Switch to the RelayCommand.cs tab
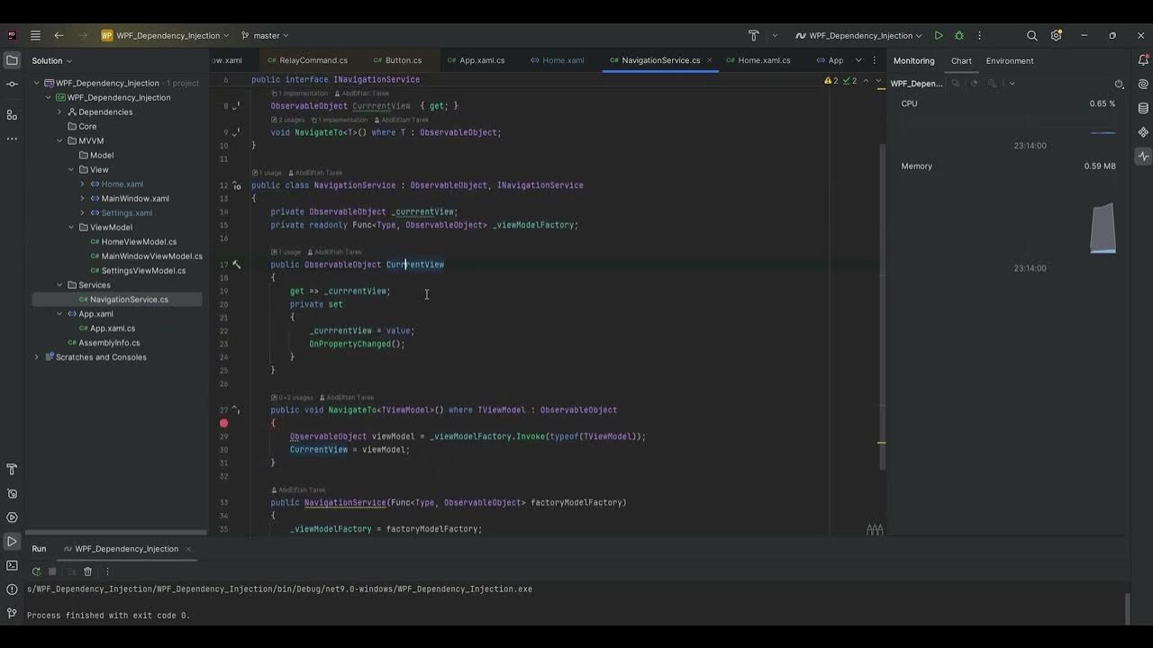This screenshot has width=1153, height=648. [306, 60]
